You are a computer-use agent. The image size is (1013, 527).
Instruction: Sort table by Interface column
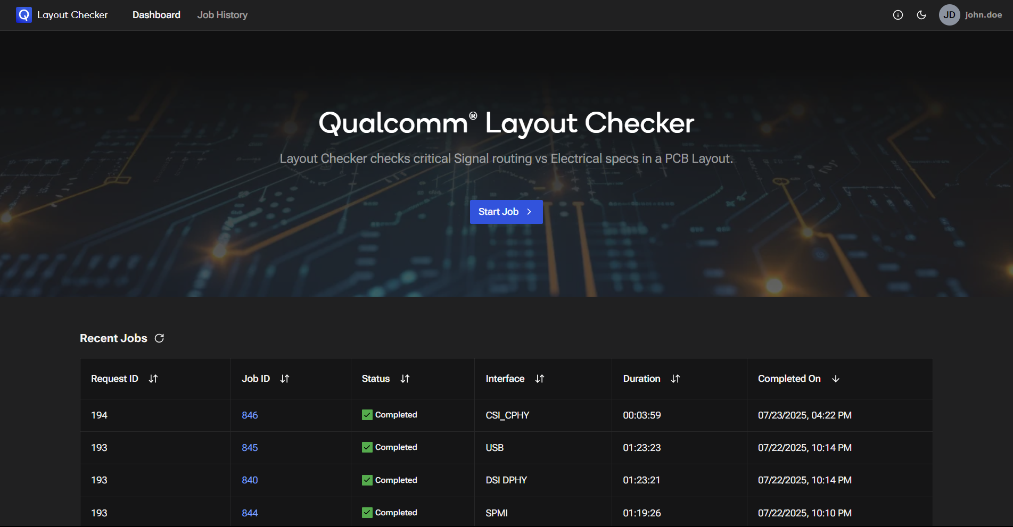[540, 379]
